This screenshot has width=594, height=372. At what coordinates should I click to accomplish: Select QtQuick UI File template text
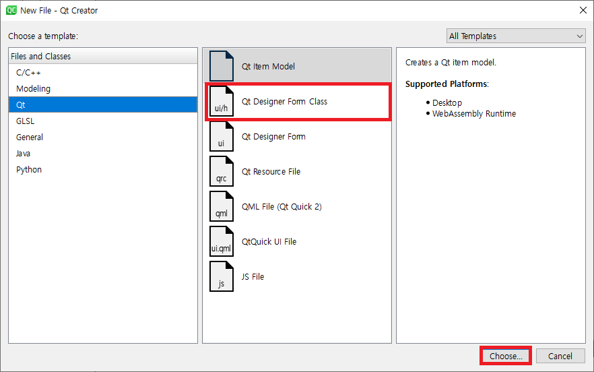pyautogui.click(x=269, y=241)
